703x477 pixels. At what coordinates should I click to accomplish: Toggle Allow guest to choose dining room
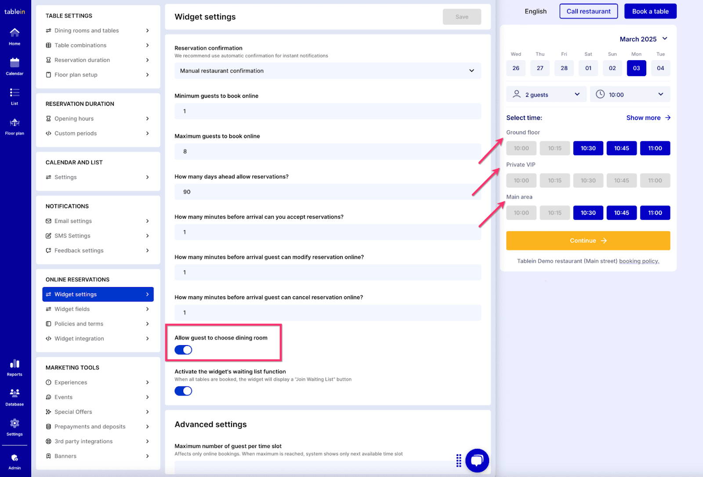(183, 350)
